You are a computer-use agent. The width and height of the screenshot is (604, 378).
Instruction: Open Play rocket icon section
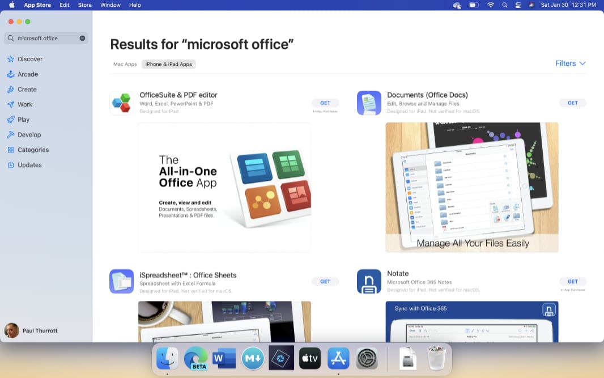coord(11,120)
